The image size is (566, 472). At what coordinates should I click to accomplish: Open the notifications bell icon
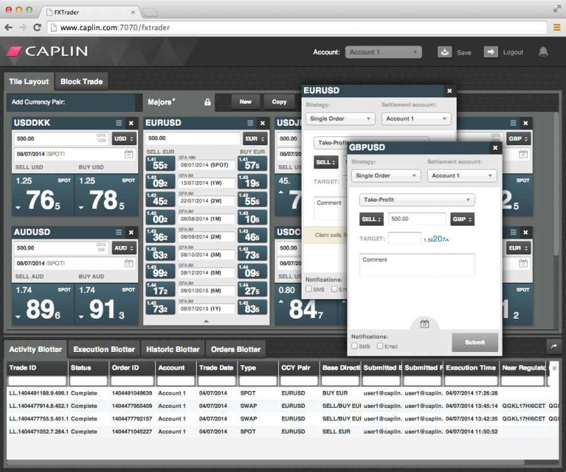[x=543, y=52]
